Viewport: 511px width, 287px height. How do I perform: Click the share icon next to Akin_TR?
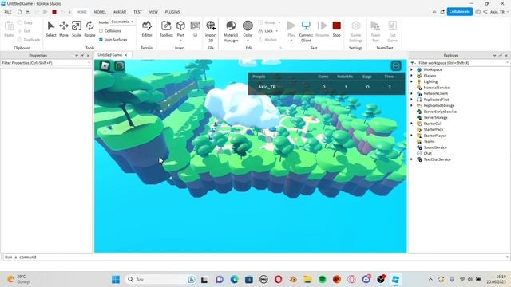click(485, 12)
